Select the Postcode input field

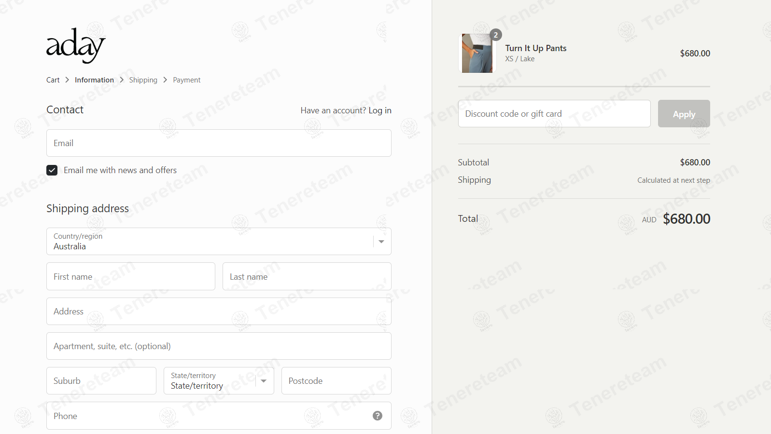(x=336, y=381)
